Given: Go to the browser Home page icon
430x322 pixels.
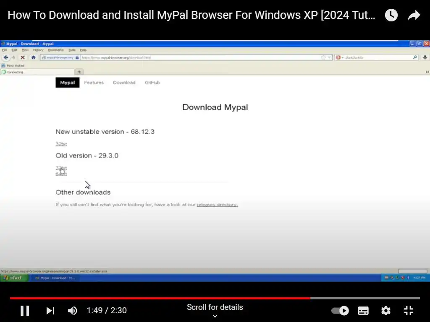Looking at the screenshot, I should pos(34,57).
